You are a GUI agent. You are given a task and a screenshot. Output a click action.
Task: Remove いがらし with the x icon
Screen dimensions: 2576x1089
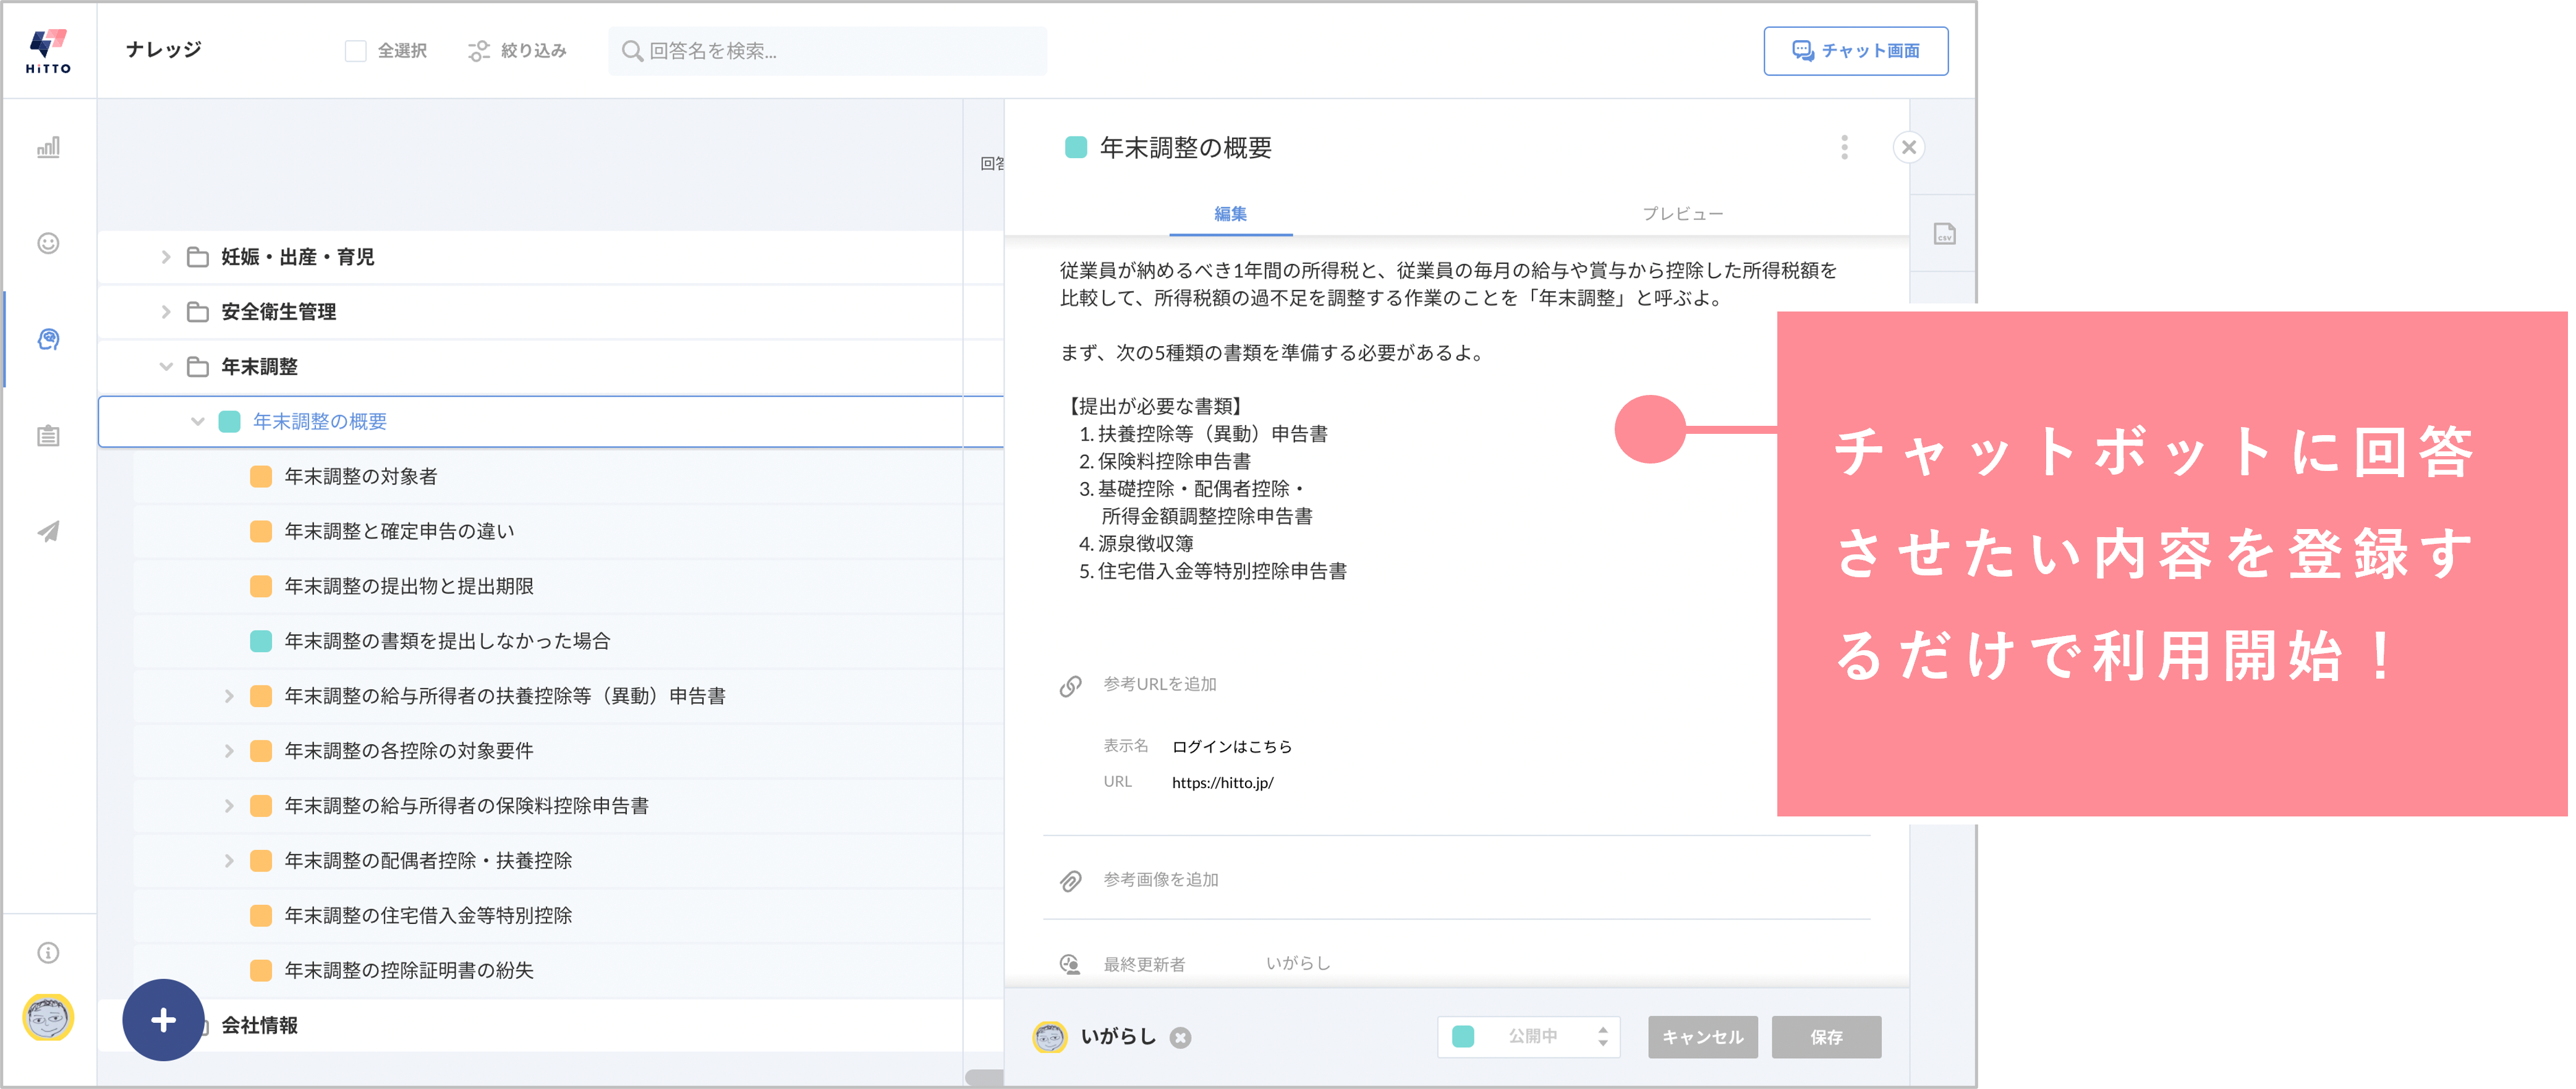coord(1181,1037)
